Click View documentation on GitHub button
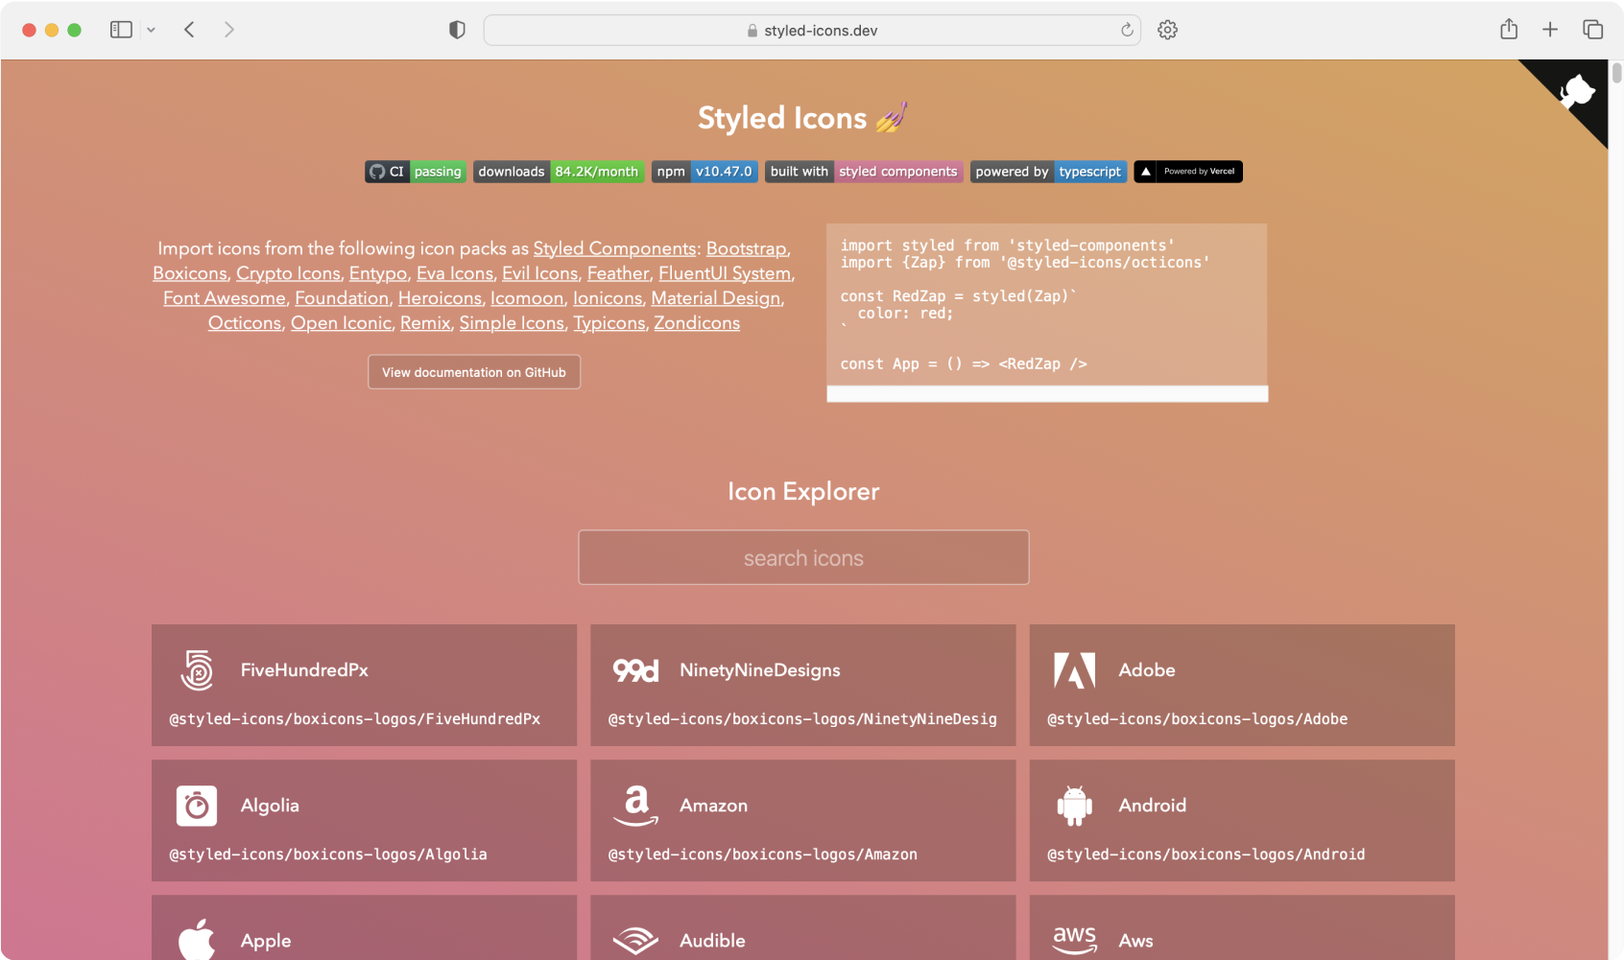Screen dimensions: 1624x960 point(474,372)
